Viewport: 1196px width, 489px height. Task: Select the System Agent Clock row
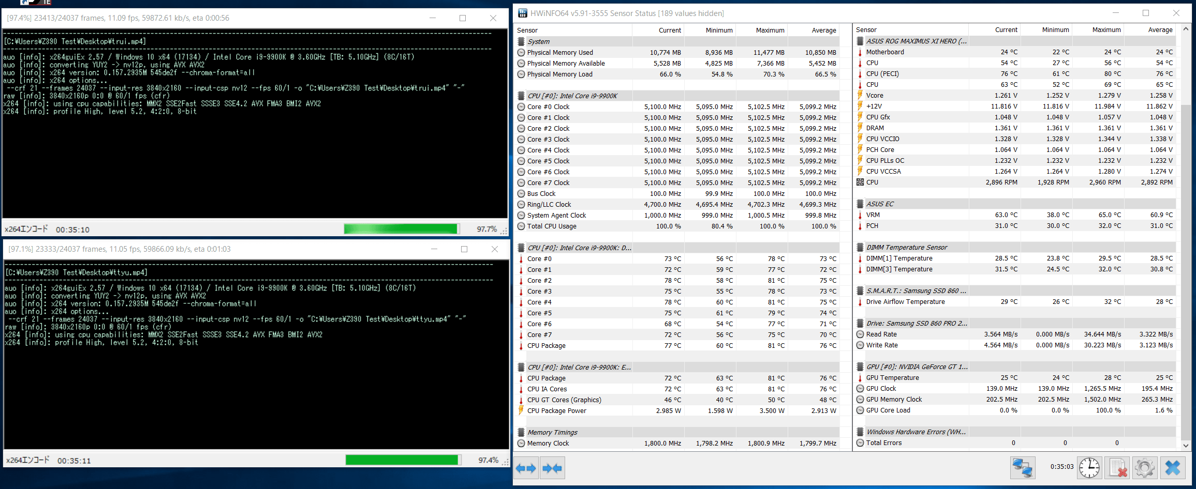pos(677,215)
